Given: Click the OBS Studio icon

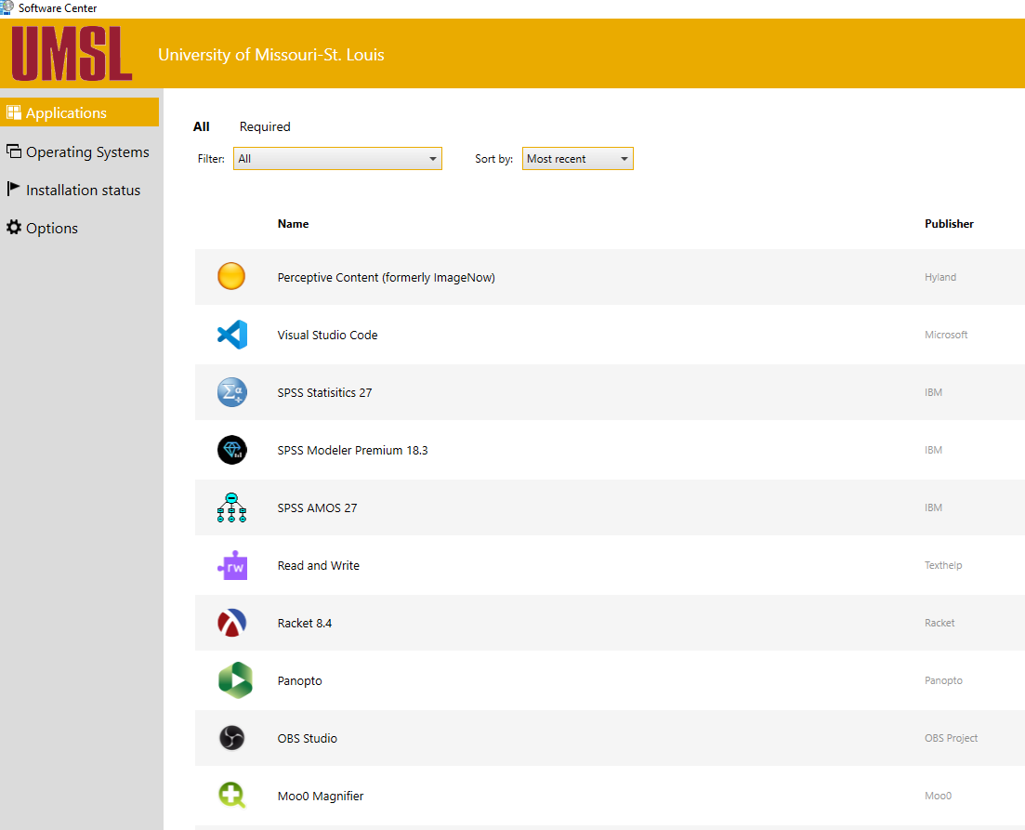Looking at the screenshot, I should point(231,737).
